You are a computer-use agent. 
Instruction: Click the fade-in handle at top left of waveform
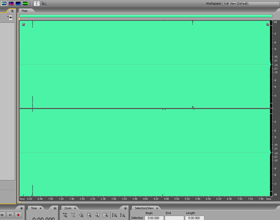point(24,24)
